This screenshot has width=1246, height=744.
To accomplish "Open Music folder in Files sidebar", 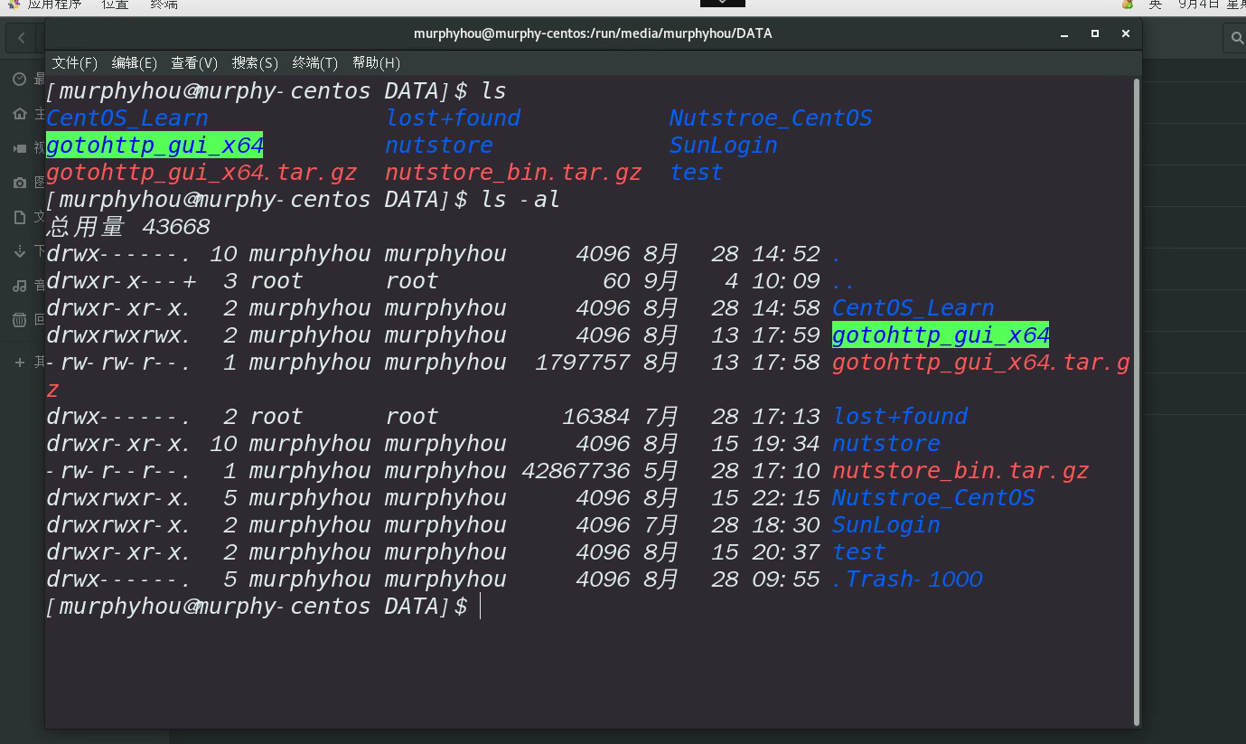I will (x=19, y=286).
